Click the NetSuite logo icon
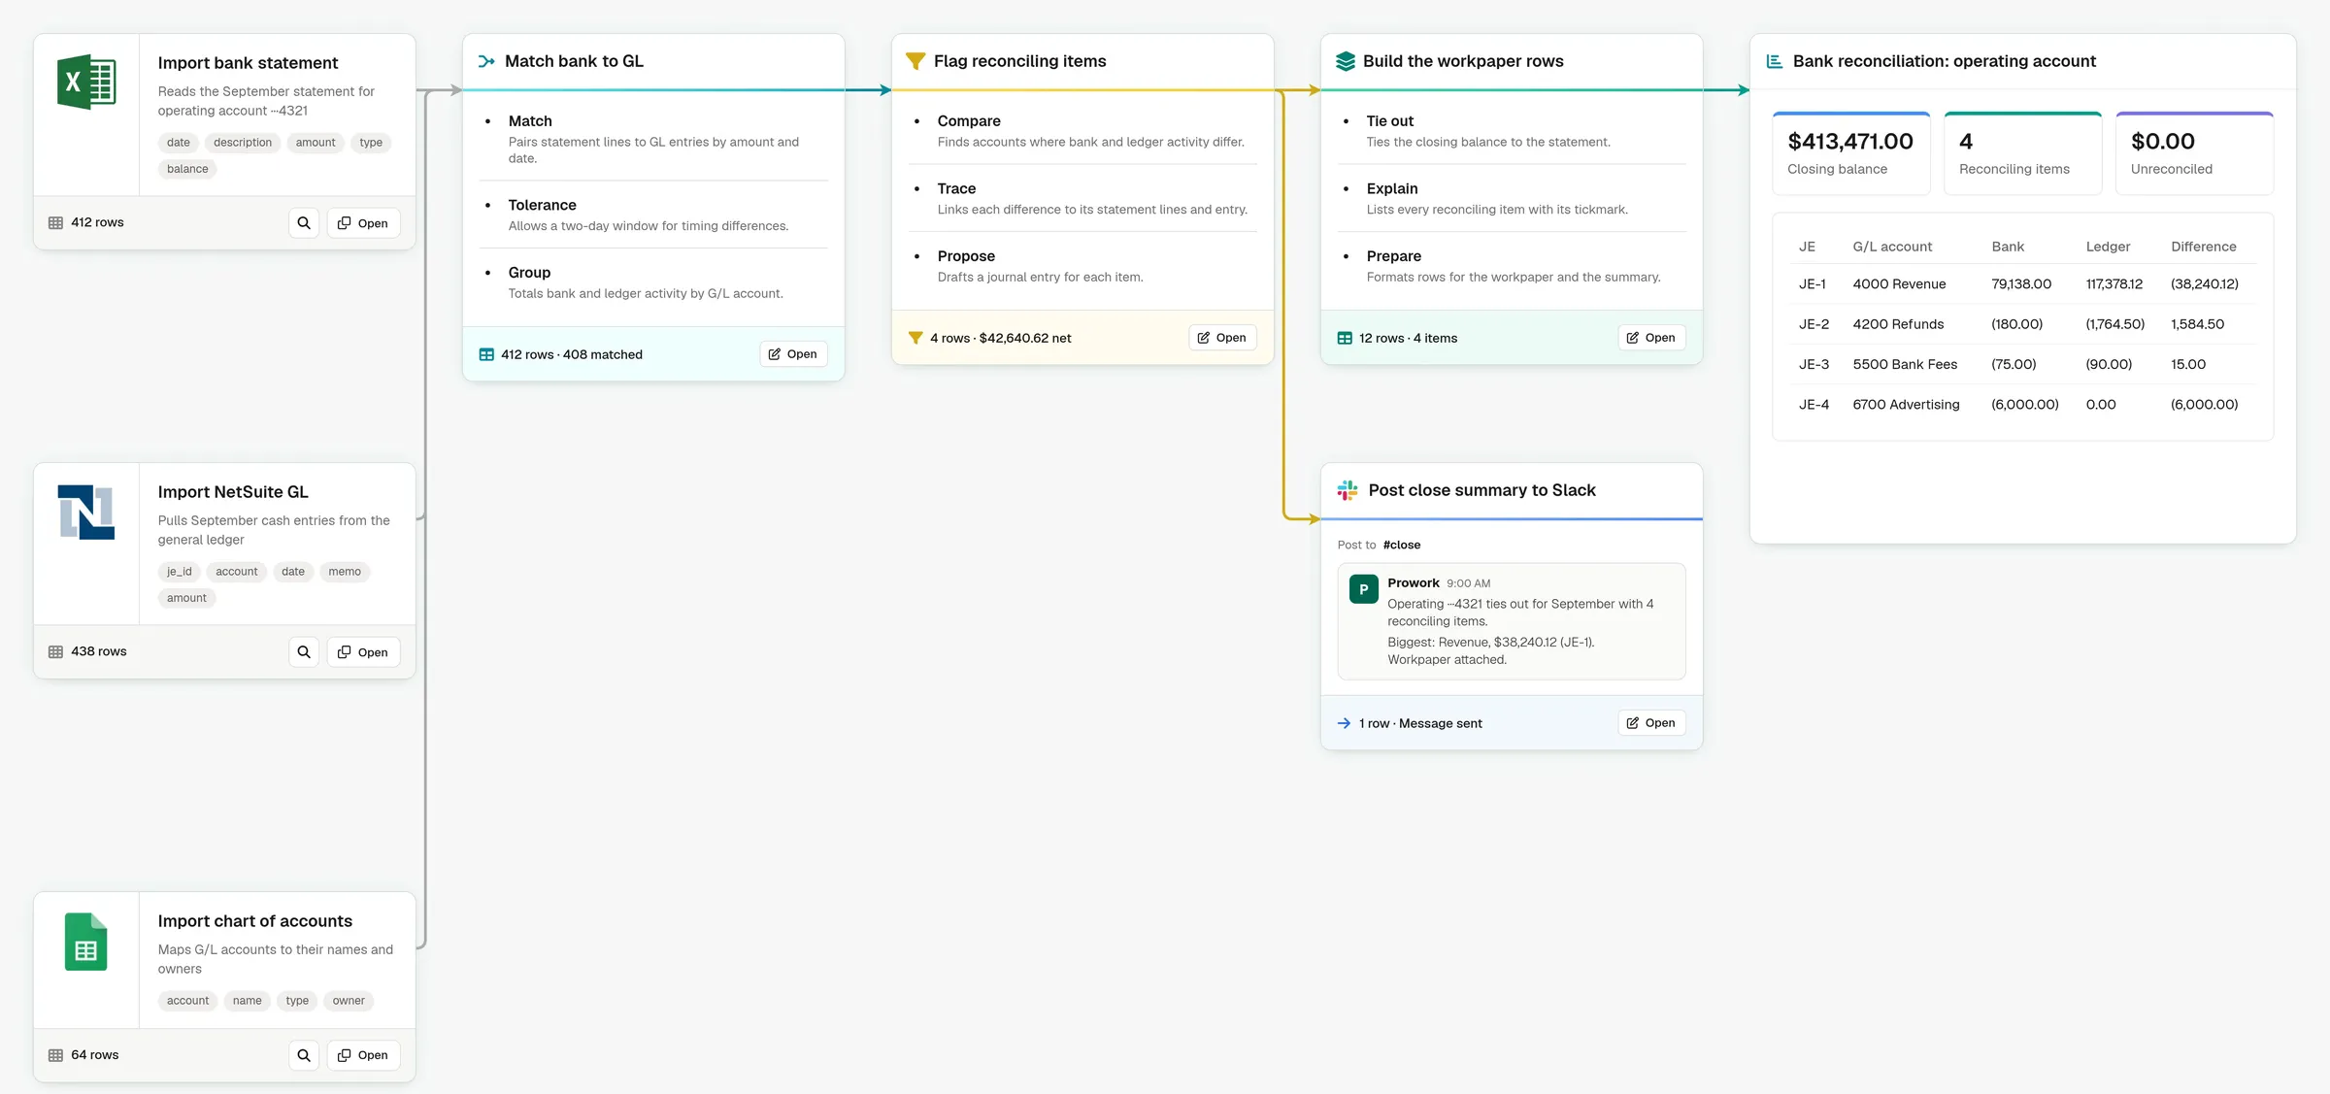 (x=86, y=512)
